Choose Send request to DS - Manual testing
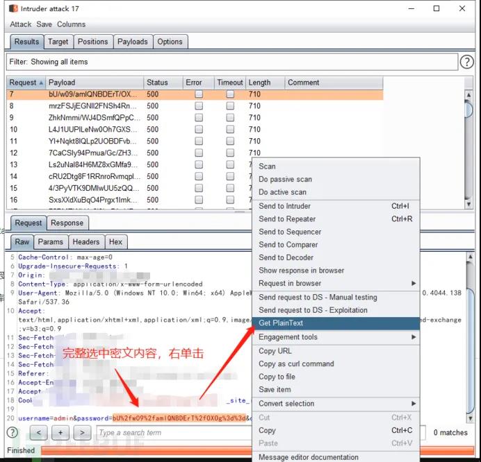The width and height of the screenshot is (481, 462). coord(336,297)
